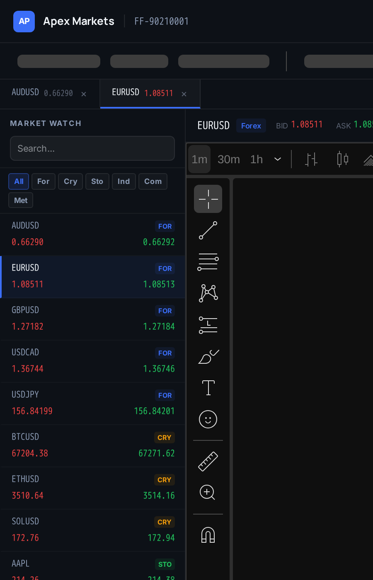Image resolution: width=373 pixels, height=580 pixels.
Task: Select the crosshair cursor tool
Action: 208,199
